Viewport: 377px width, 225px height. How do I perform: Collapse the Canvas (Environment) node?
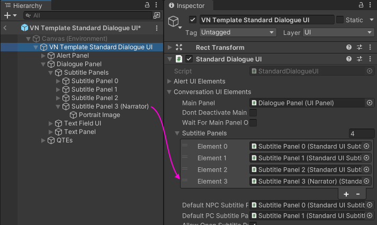28,39
